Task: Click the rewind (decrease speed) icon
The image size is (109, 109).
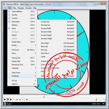Action: [x=17, y=100]
